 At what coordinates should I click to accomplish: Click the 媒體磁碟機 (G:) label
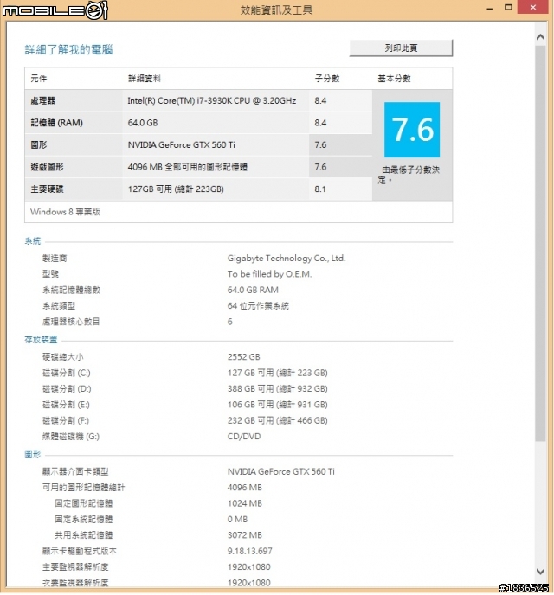[x=71, y=437]
